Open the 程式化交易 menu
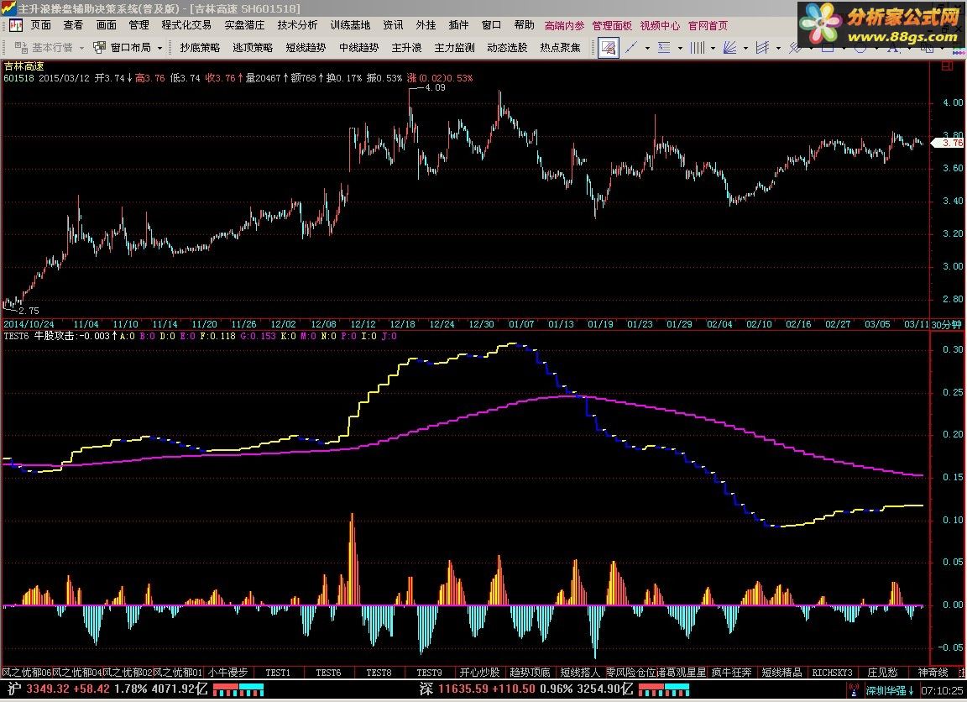Image resolution: width=967 pixels, height=702 pixels. 186,25
